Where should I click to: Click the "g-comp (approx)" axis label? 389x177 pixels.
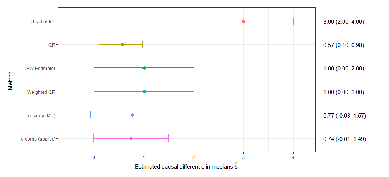tap(38, 139)
